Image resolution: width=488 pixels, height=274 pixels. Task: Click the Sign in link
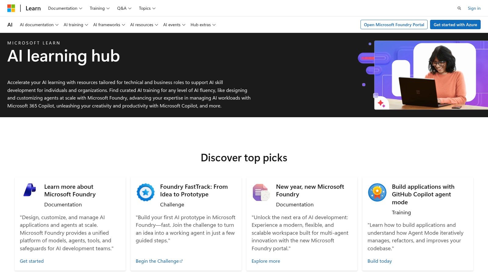(474, 8)
